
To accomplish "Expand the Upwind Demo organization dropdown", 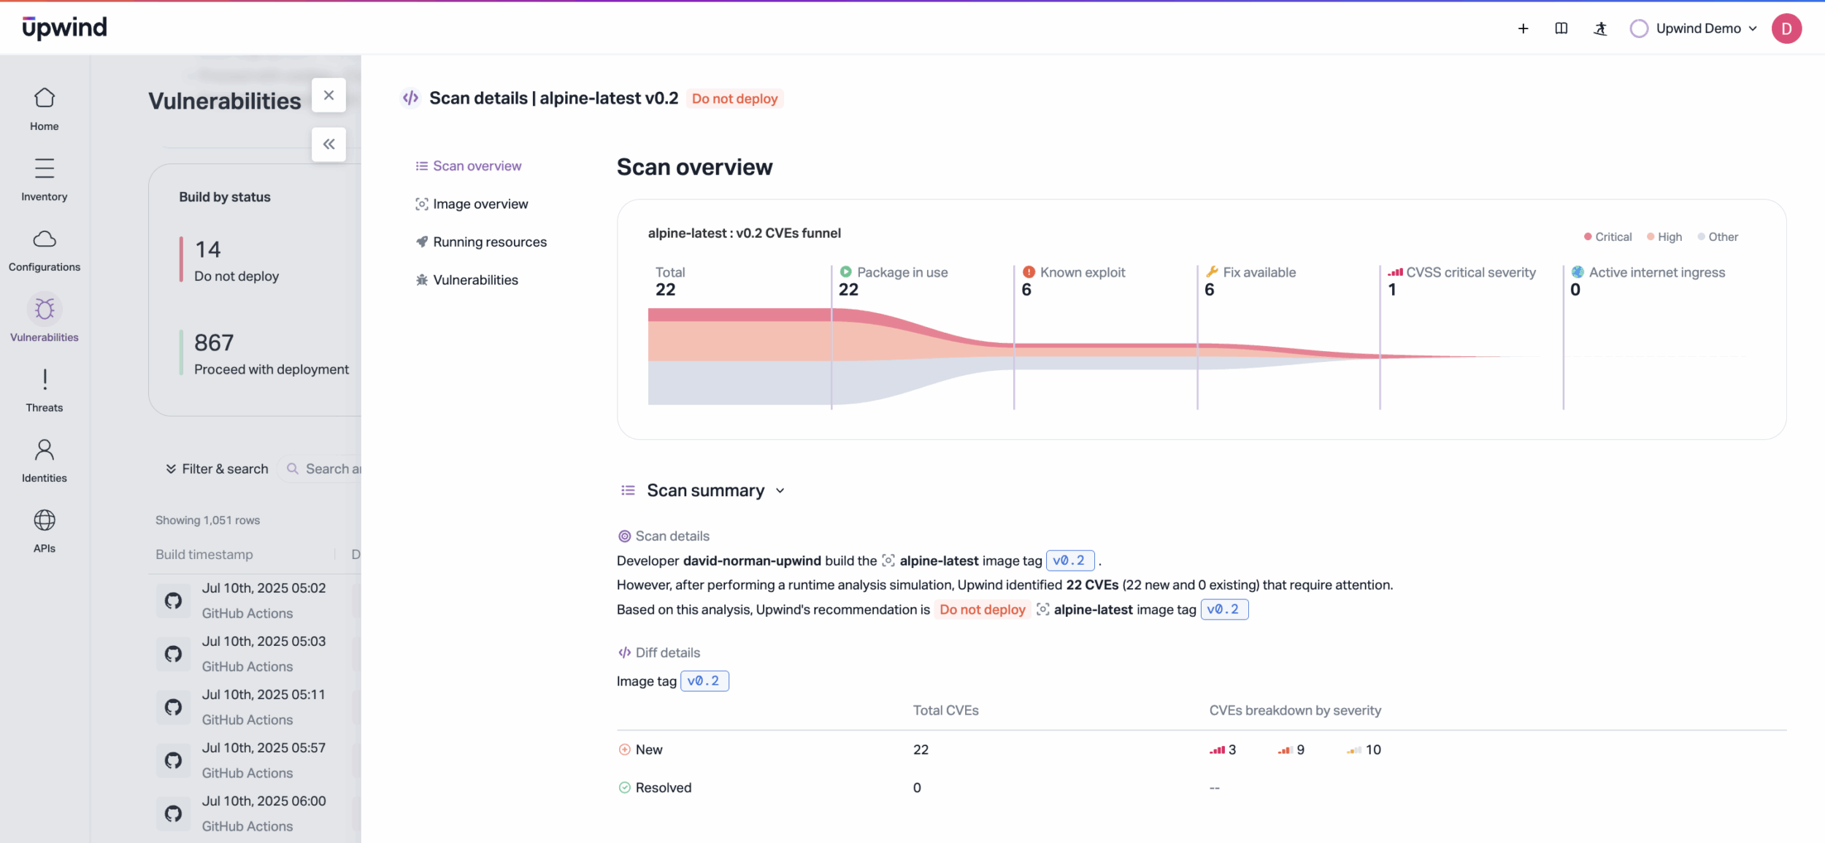I will pos(1694,28).
